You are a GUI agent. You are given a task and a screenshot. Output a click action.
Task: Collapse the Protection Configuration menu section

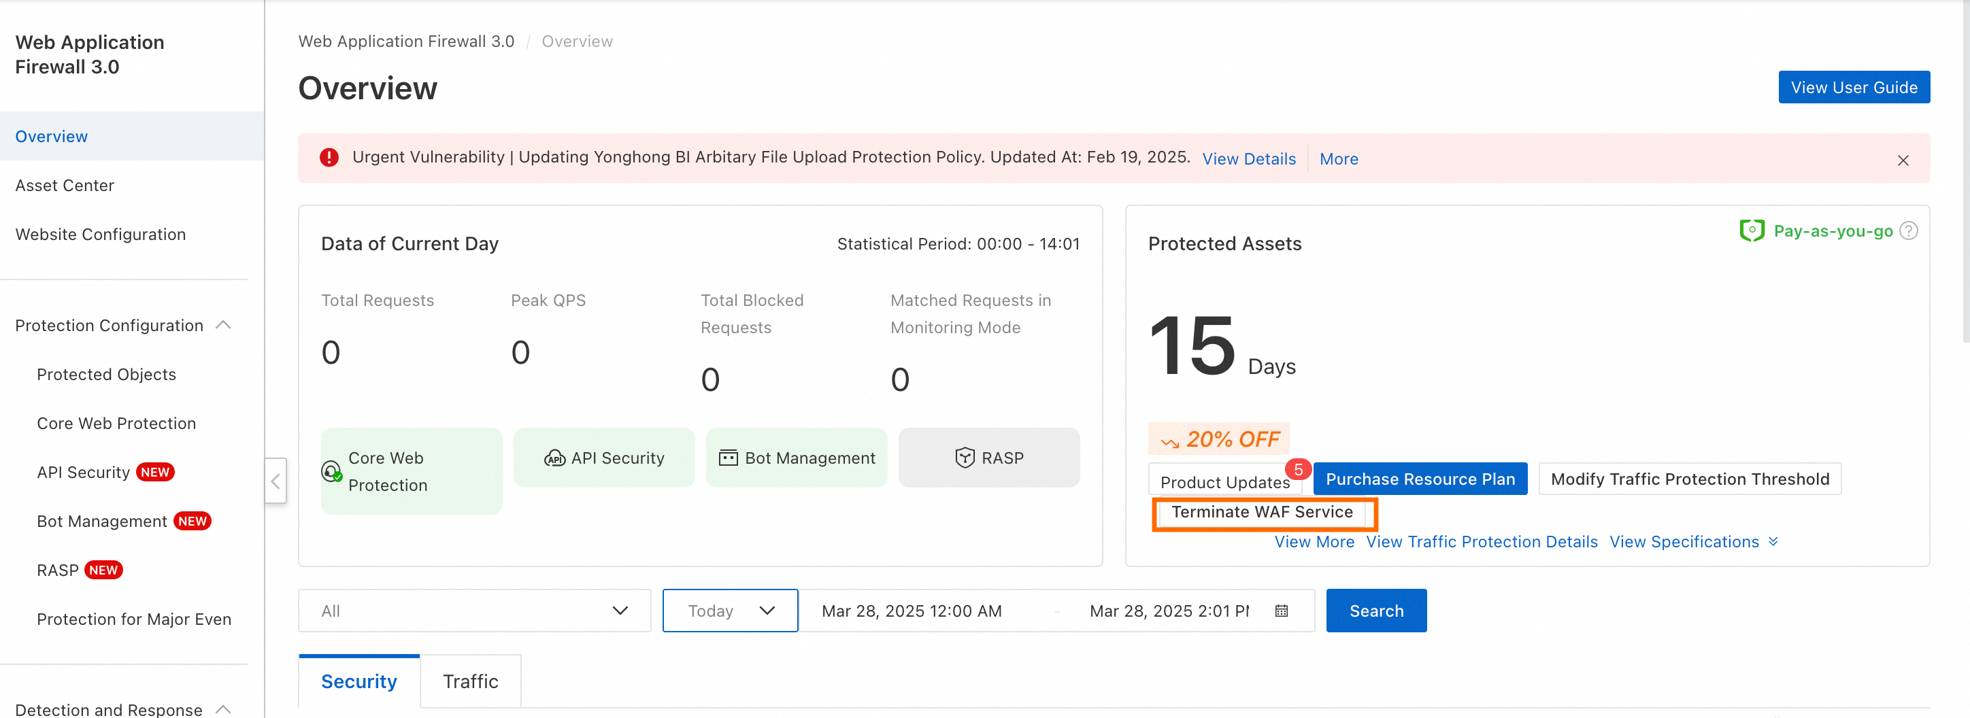tap(223, 325)
